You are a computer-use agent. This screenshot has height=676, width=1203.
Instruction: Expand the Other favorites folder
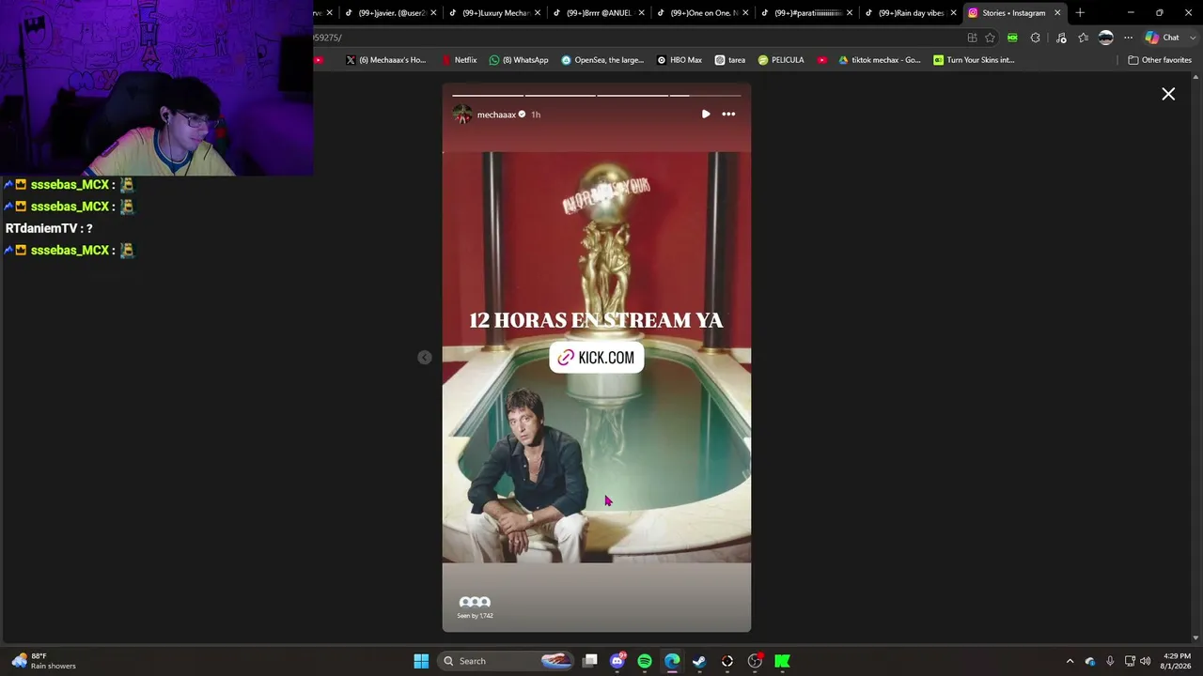1160,60
